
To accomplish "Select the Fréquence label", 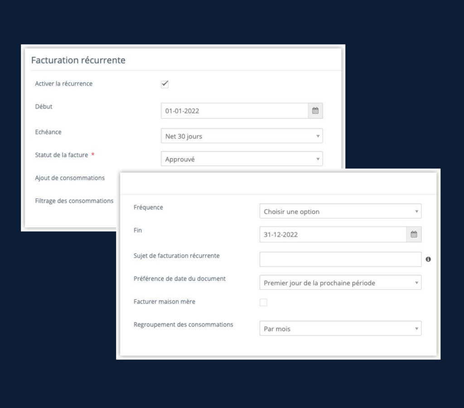I will pos(148,208).
